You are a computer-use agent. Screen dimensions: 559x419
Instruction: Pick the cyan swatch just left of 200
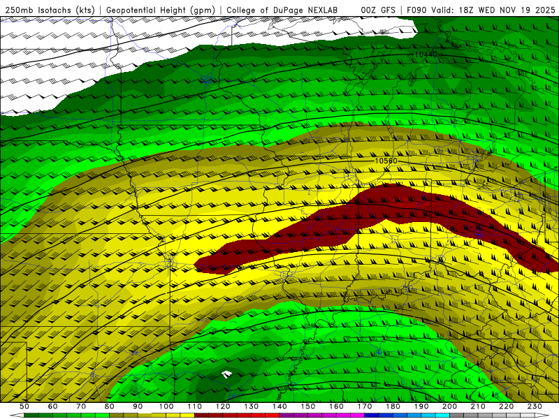443,416
